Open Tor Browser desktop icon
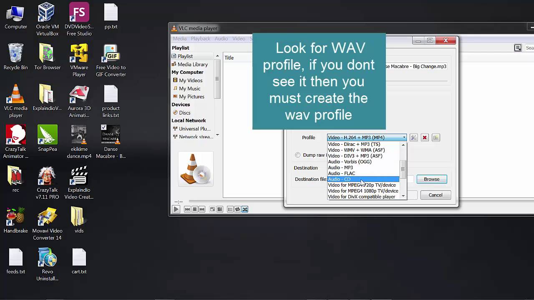Image resolution: width=534 pixels, height=300 pixels. [x=47, y=57]
